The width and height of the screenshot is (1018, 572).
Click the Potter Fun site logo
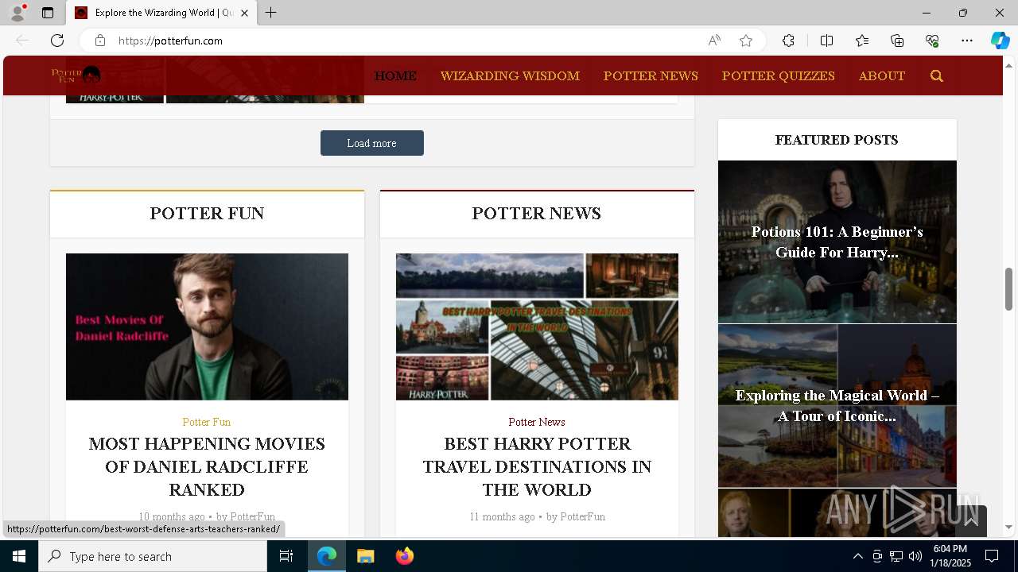coord(76,75)
